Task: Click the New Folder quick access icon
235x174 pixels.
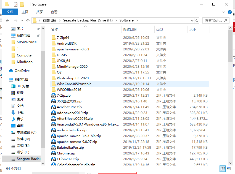Action: (x=22, y=4)
